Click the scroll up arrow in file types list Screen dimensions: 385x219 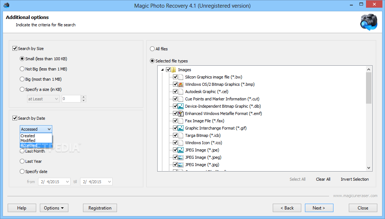[369, 69]
